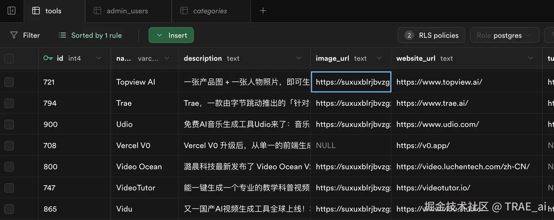Click the image_url cell for Trae
The image size is (554, 220).
click(351, 103)
